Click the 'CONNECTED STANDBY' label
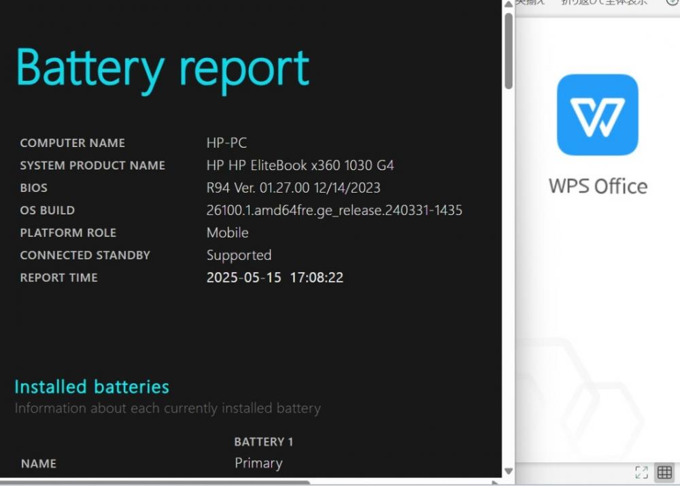Image resolution: width=680 pixels, height=486 pixels. (x=85, y=255)
